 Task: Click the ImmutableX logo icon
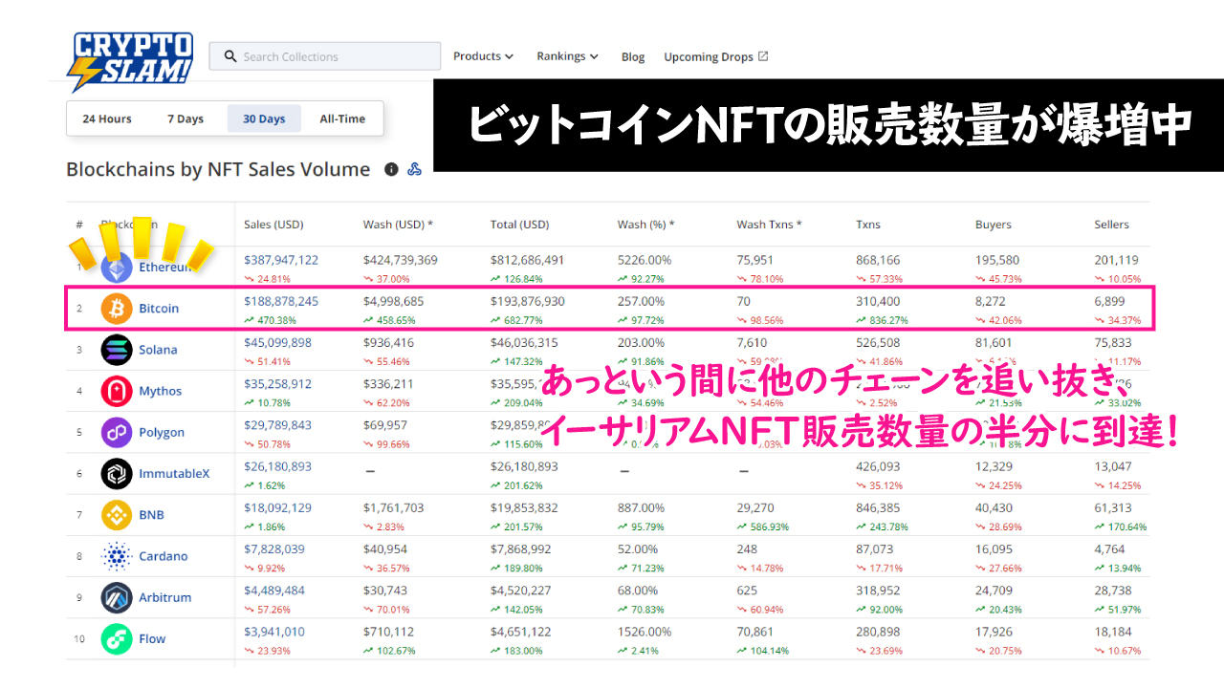pos(117,473)
